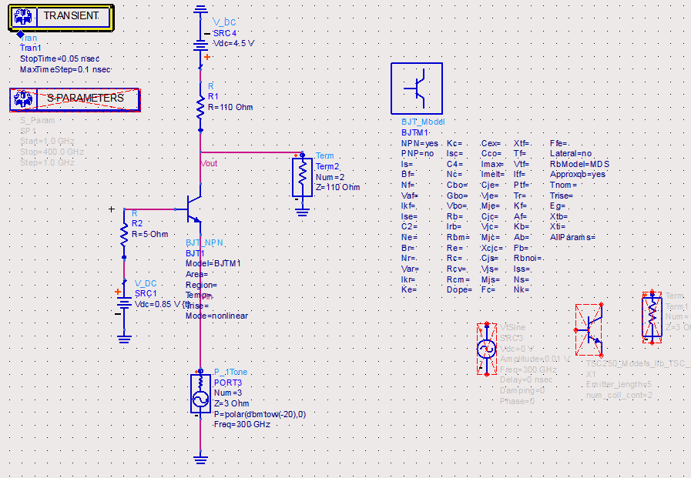Click the AllParams= model parameter
Viewport: 691px width, 478px height.
click(x=572, y=237)
